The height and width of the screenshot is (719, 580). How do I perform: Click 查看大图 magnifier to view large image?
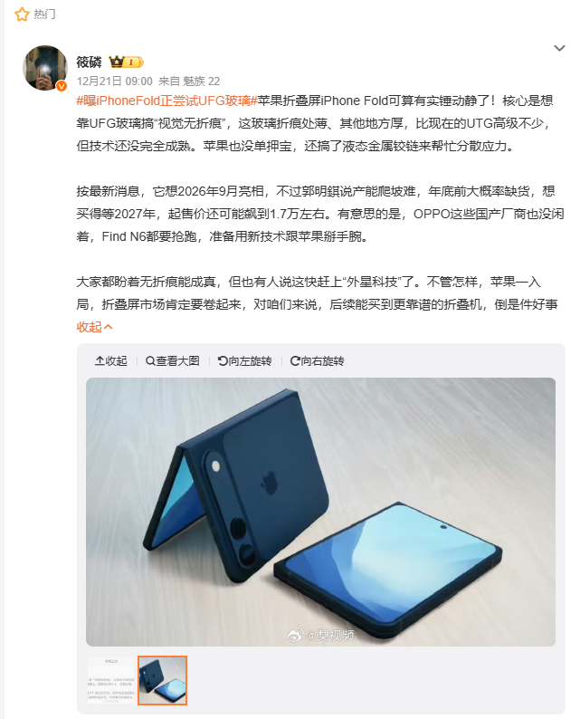tap(172, 361)
